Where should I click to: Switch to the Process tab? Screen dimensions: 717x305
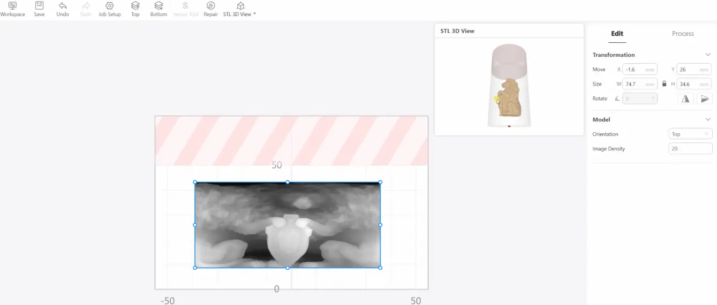[683, 33]
